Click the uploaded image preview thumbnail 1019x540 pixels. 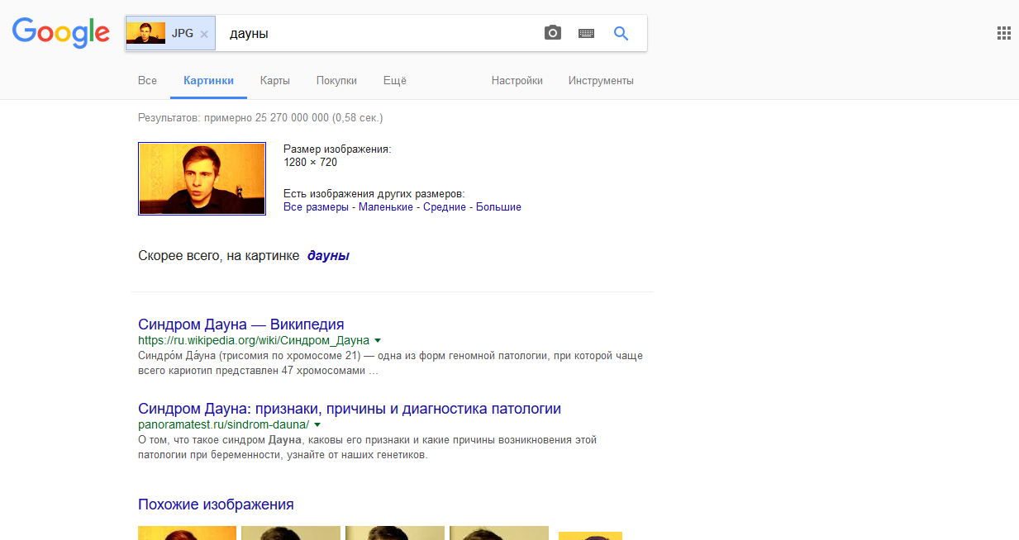click(202, 178)
